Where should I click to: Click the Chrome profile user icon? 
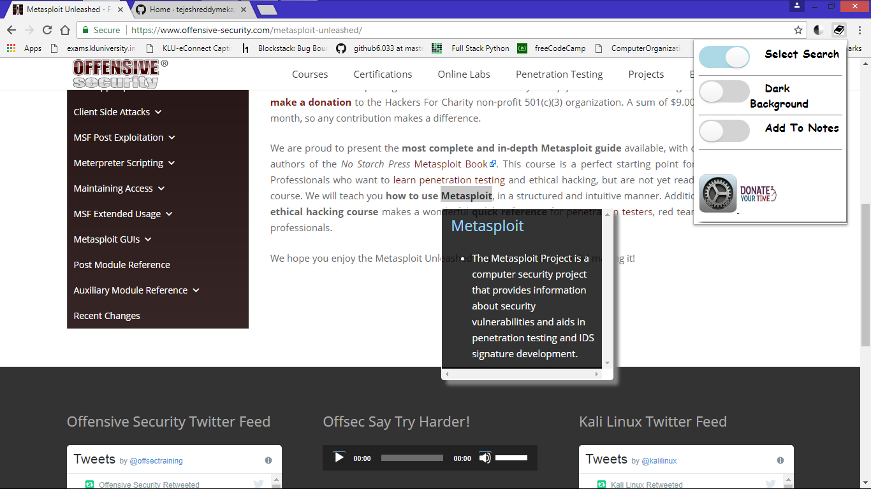[x=796, y=6]
